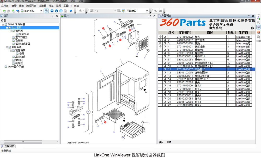The width and height of the screenshot is (261, 158).
Task: Click the colored picture icon beside 匹配窗口
Action: click(123, 11)
